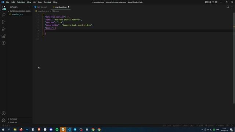235x132 pixels.
Task: Click the EXPLORER panel title
Action: [x=14, y=7]
